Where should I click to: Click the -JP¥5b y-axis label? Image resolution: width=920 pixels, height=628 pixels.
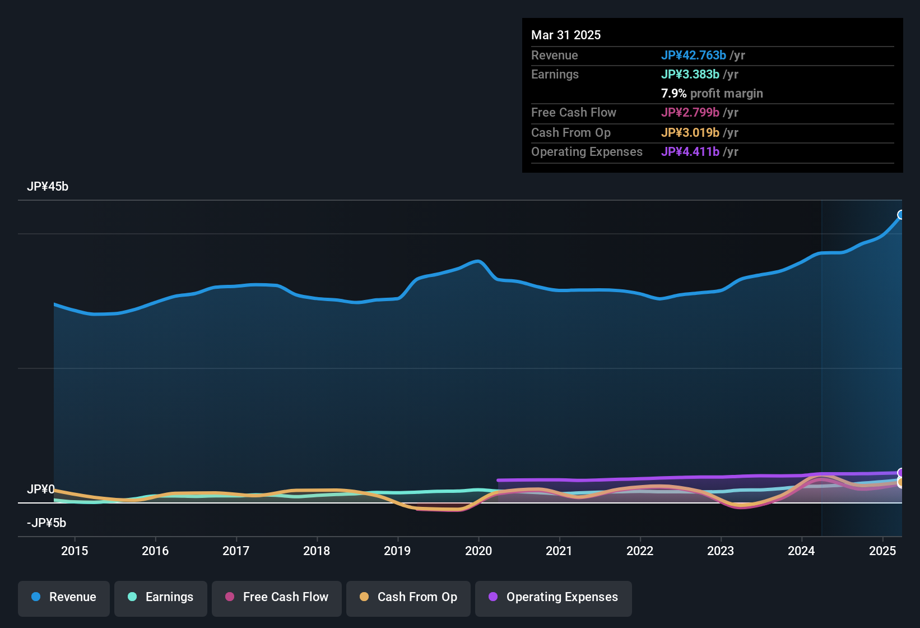[x=47, y=523]
